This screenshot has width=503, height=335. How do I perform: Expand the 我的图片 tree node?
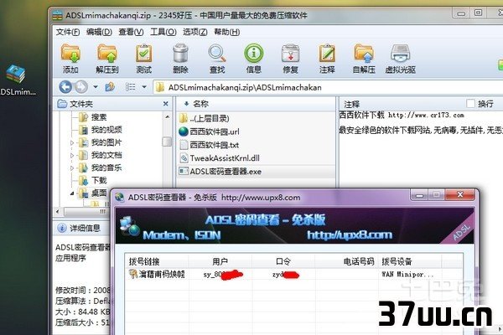tap(72, 142)
